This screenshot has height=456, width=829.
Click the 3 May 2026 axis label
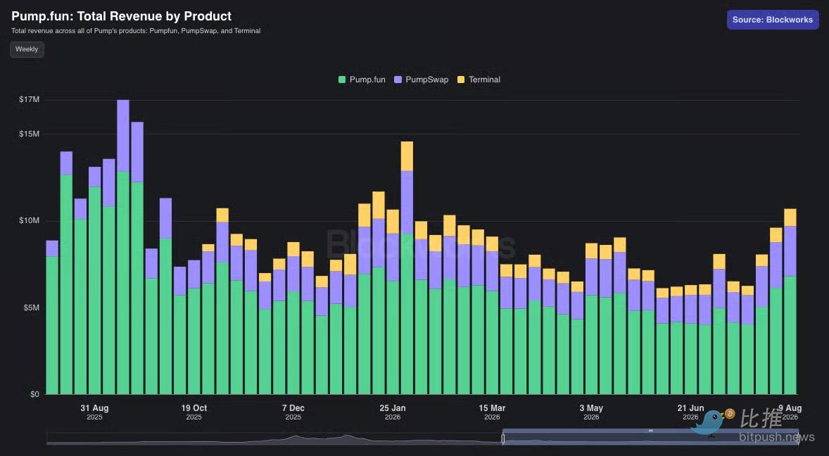pyautogui.click(x=591, y=412)
